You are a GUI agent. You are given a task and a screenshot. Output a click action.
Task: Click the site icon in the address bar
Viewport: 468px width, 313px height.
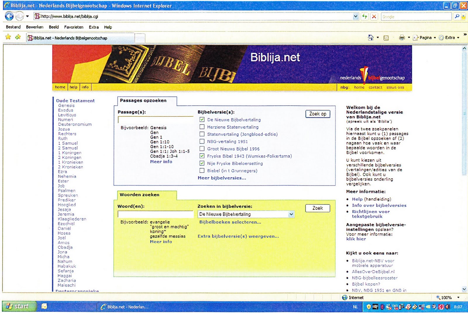[37, 16]
